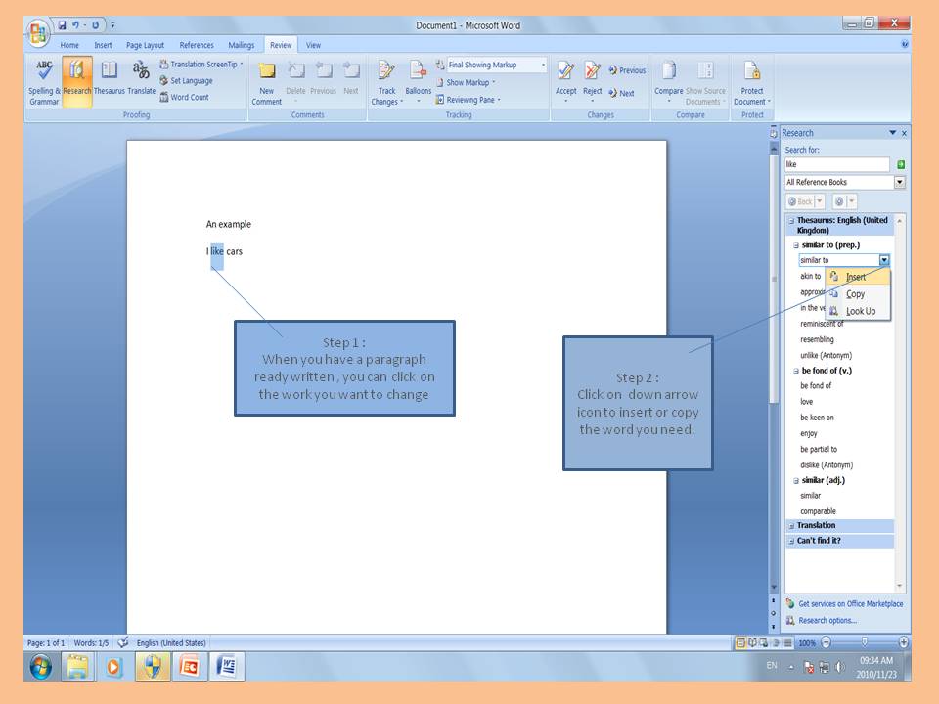939x704 pixels.
Task: Add a New Comment
Action: (266, 80)
